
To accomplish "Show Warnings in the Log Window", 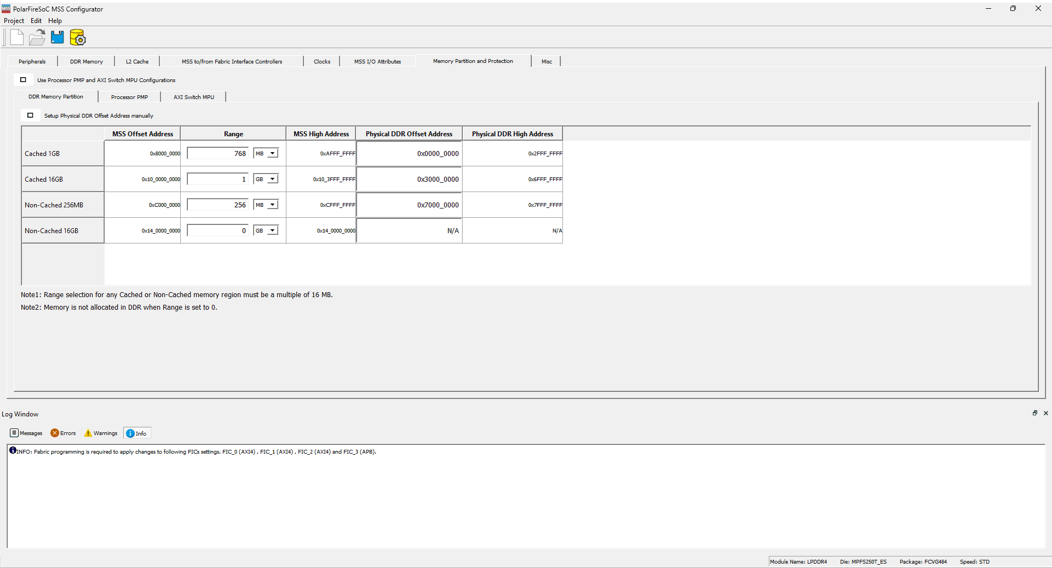I will [x=101, y=433].
